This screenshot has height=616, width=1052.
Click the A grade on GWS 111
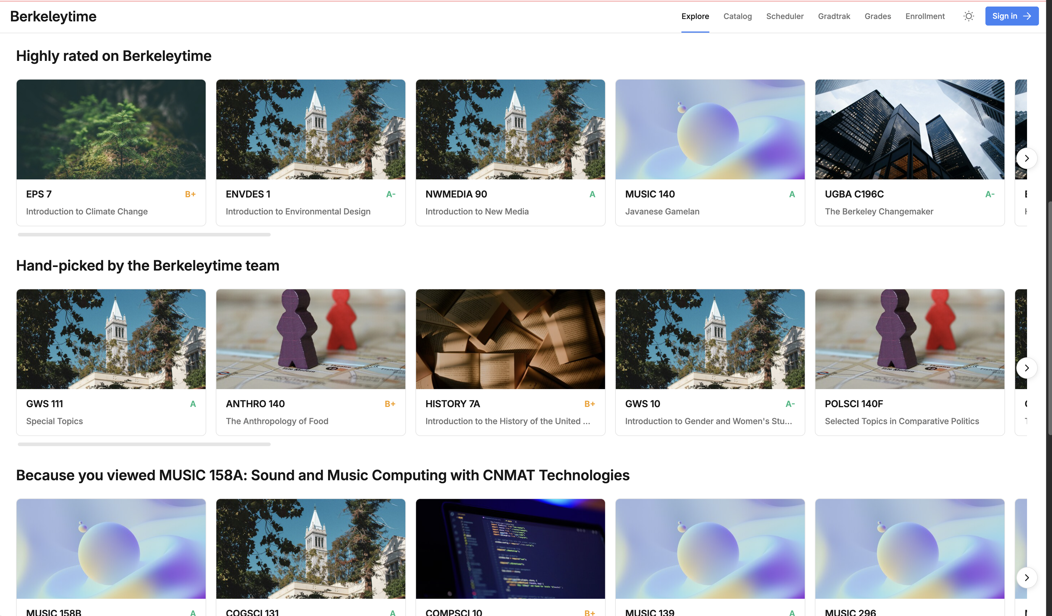193,404
